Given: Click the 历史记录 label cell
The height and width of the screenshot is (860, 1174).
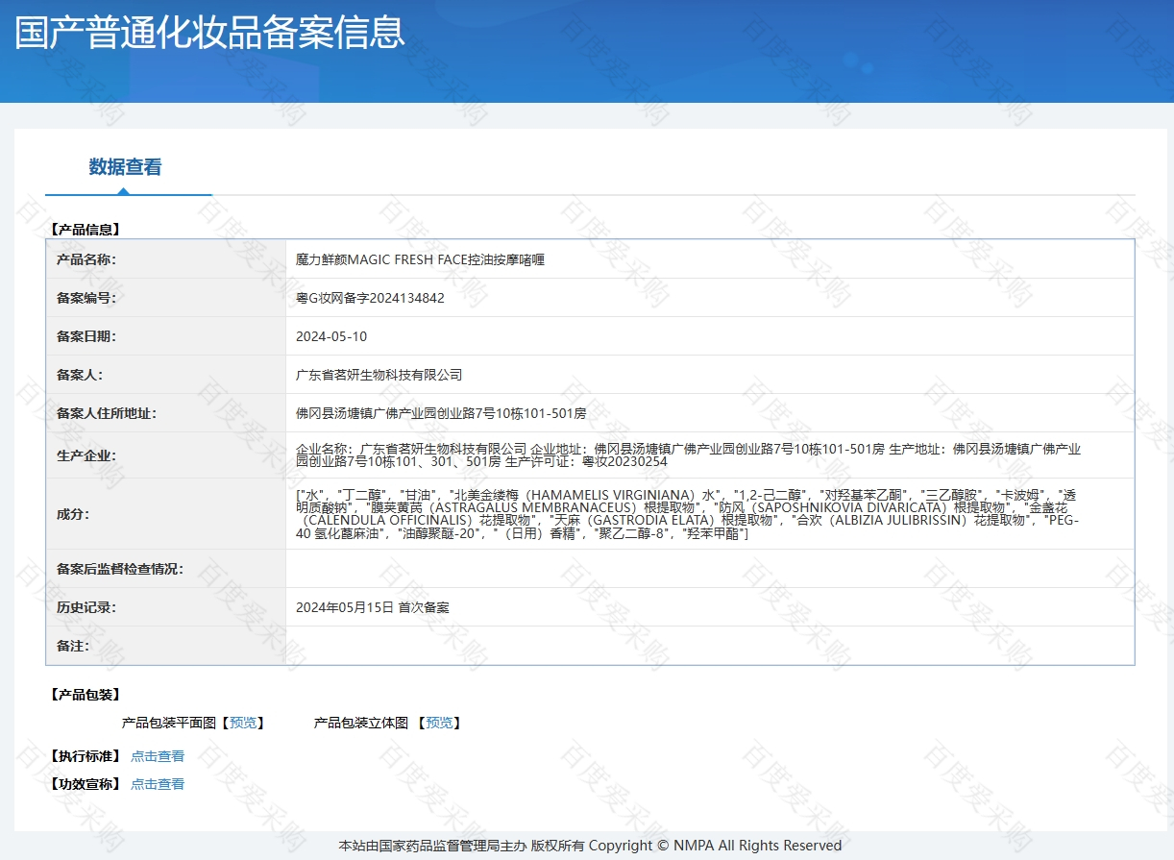Looking at the screenshot, I should coord(166,607).
